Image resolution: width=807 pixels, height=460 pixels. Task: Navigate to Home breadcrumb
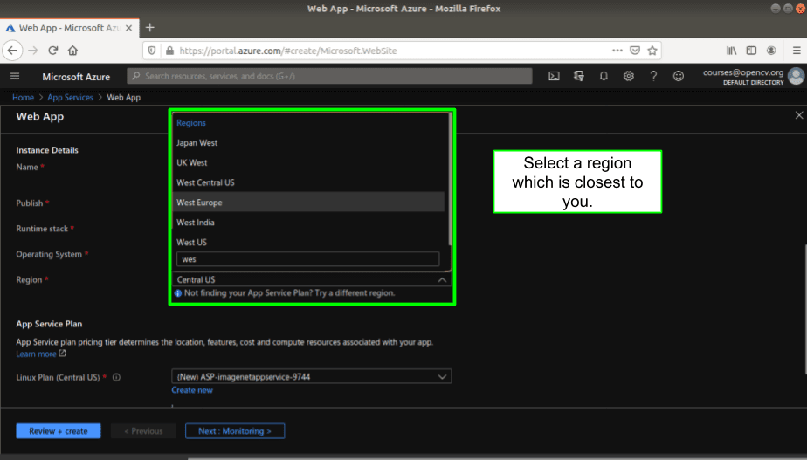[24, 97]
